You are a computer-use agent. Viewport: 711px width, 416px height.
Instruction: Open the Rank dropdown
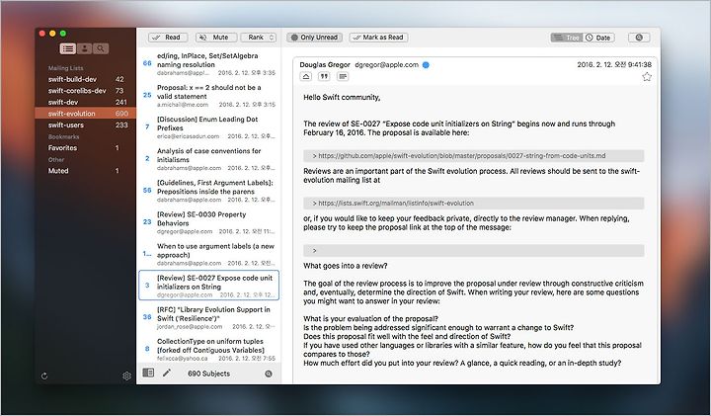(259, 38)
